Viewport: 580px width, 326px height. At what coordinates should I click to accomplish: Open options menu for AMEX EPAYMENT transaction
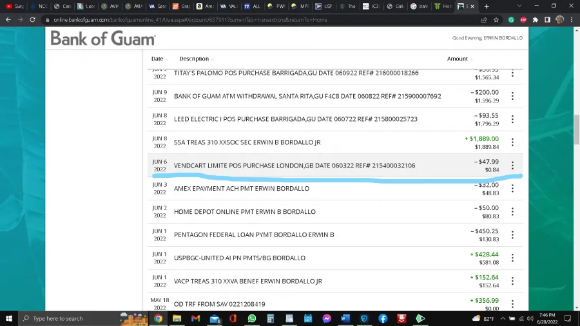512,189
